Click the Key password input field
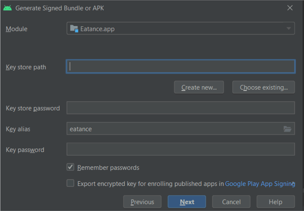This screenshot has height=211, width=304. (x=180, y=149)
